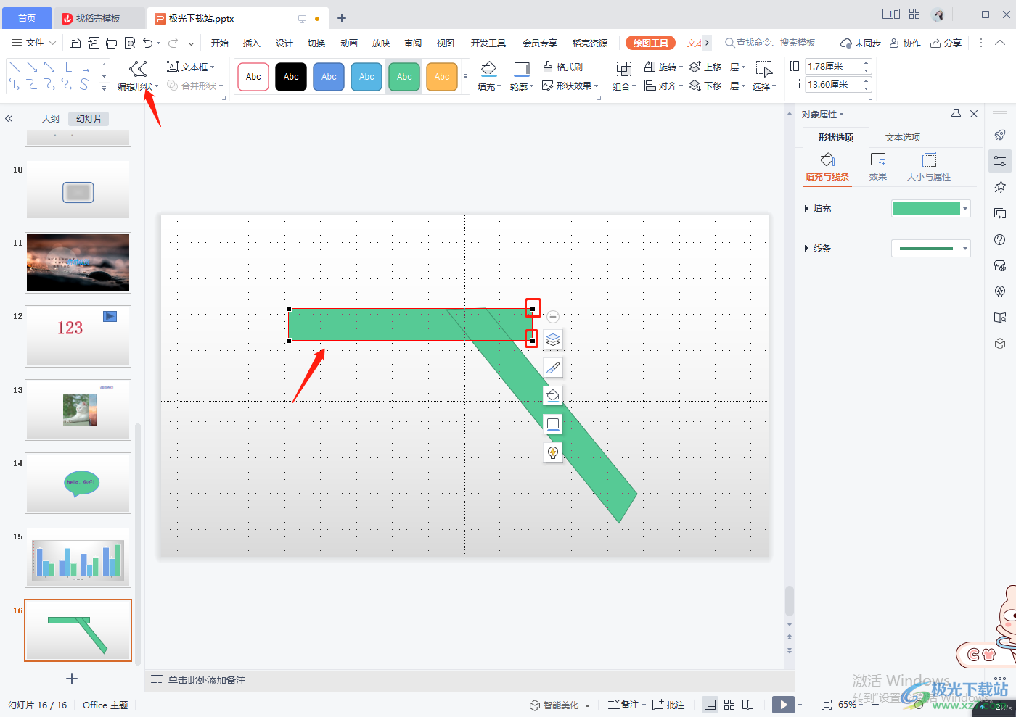Open Print Preview icon
The width and height of the screenshot is (1016, 717).
130,43
